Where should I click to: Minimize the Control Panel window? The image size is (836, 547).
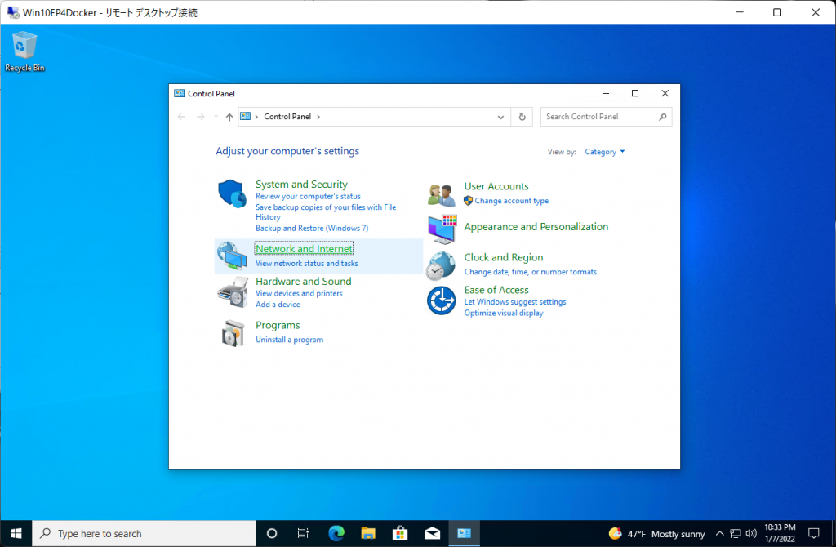[606, 93]
